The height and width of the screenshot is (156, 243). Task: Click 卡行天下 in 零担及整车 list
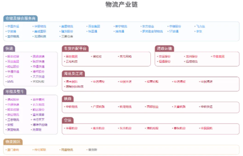coord(38,120)
